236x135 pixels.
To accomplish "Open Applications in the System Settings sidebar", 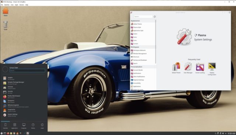I will (136, 86).
